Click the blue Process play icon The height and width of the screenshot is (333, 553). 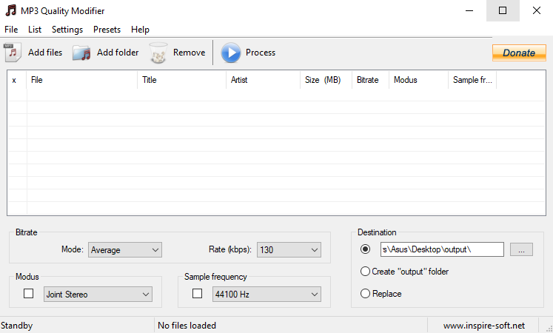pos(231,53)
